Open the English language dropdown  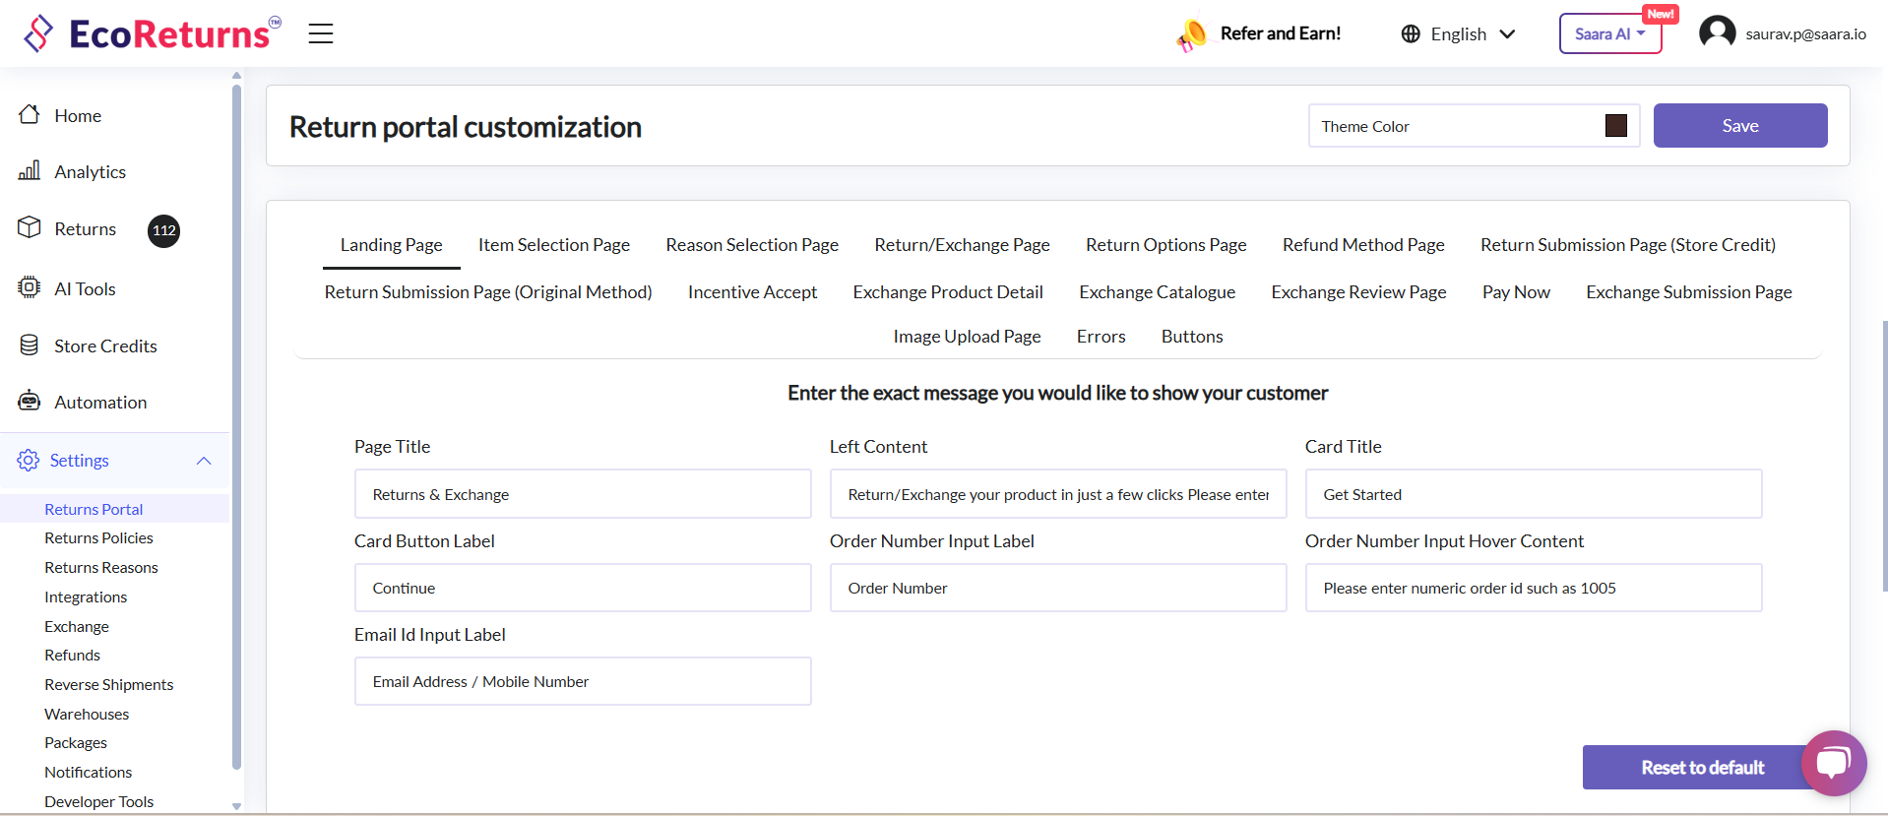pos(1458,34)
